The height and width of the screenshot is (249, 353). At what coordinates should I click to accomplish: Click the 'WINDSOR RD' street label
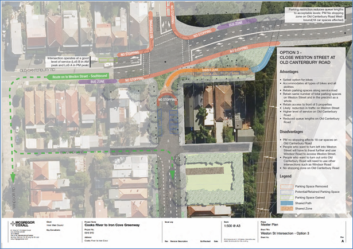pyautogui.click(x=14, y=198)
